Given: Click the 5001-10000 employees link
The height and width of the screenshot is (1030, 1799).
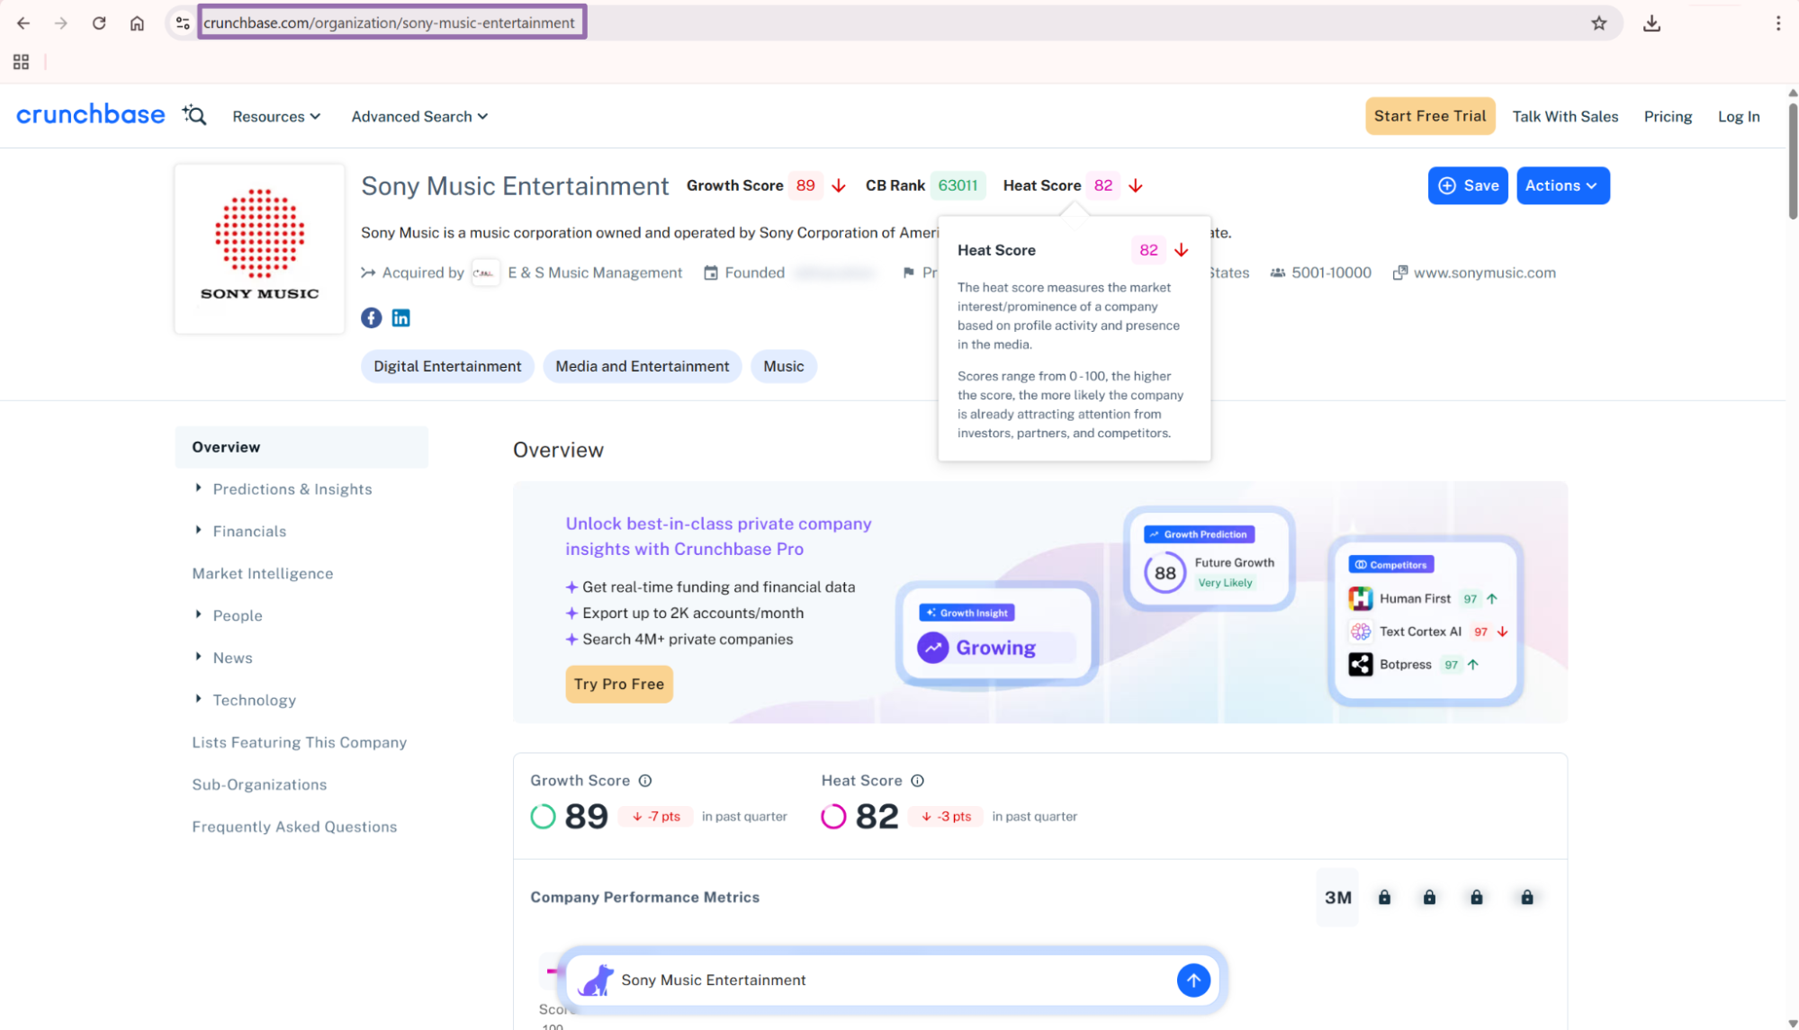Looking at the screenshot, I should point(1331,273).
